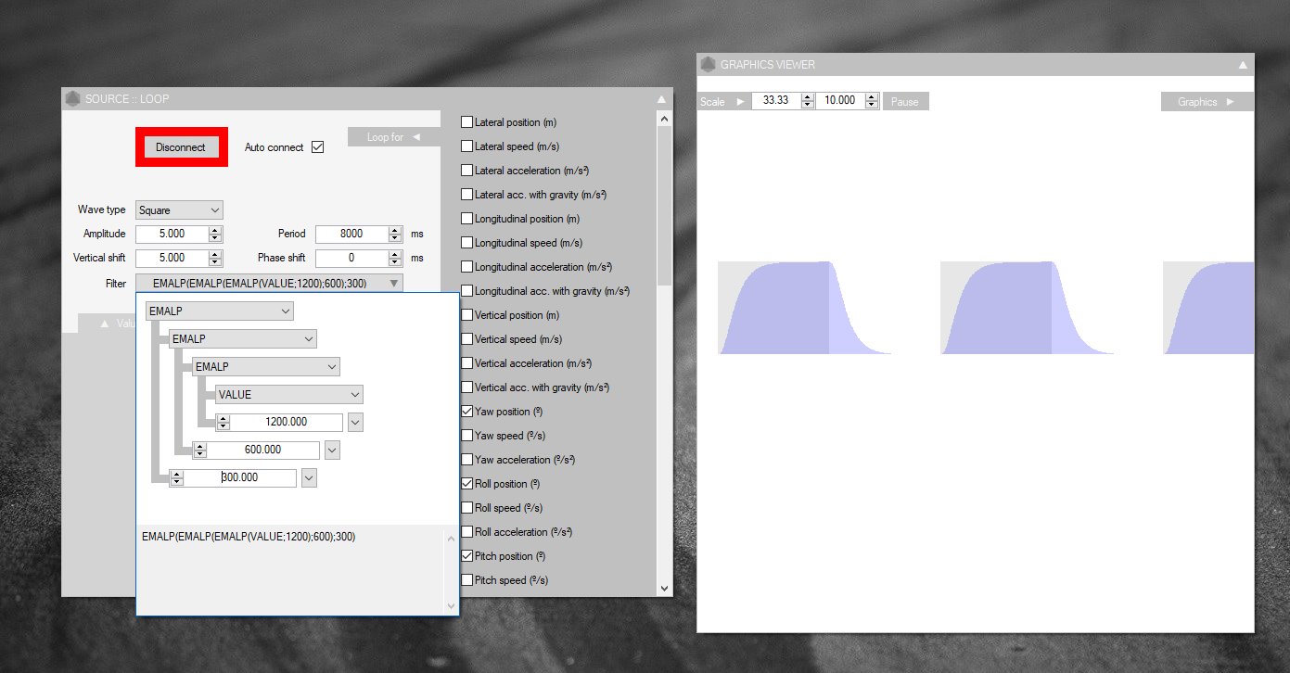1290x673 pixels.
Task: Click the Graphics Viewer cube icon
Action: (709, 64)
